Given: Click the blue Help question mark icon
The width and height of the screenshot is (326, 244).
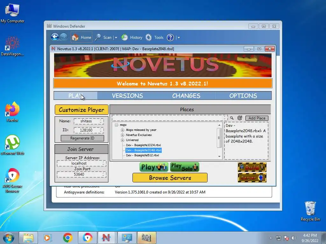Looking at the screenshot, I should click(x=170, y=37).
